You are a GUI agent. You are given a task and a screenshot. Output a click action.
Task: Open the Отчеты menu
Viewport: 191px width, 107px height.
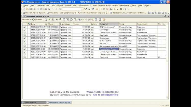coord(115,6)
